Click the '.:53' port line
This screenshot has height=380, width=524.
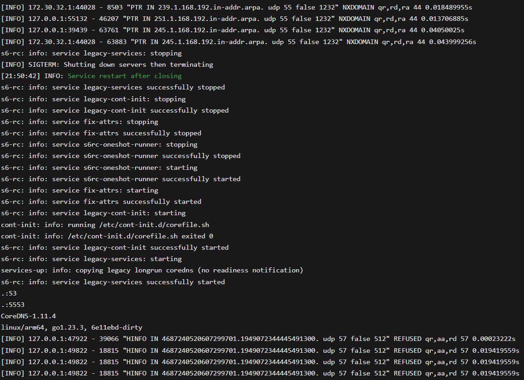9,293
